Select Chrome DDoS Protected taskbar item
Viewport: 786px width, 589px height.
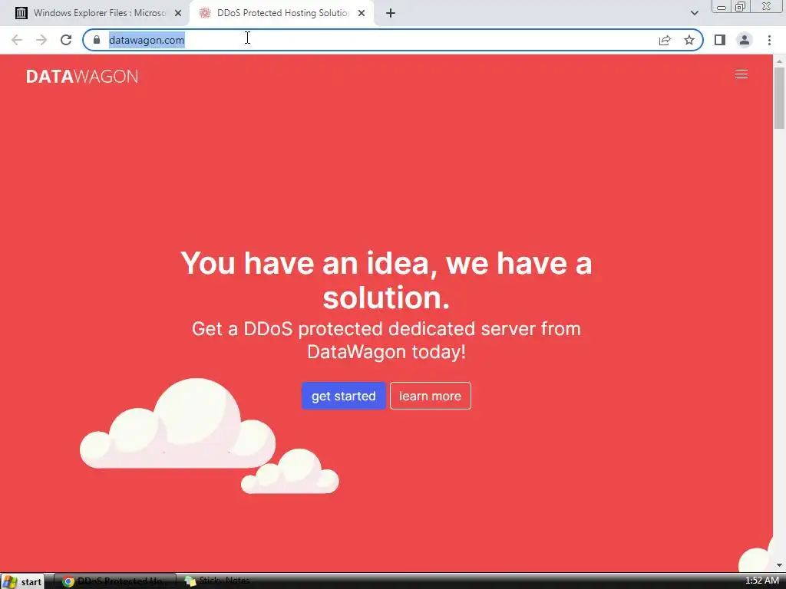(115, 581)
